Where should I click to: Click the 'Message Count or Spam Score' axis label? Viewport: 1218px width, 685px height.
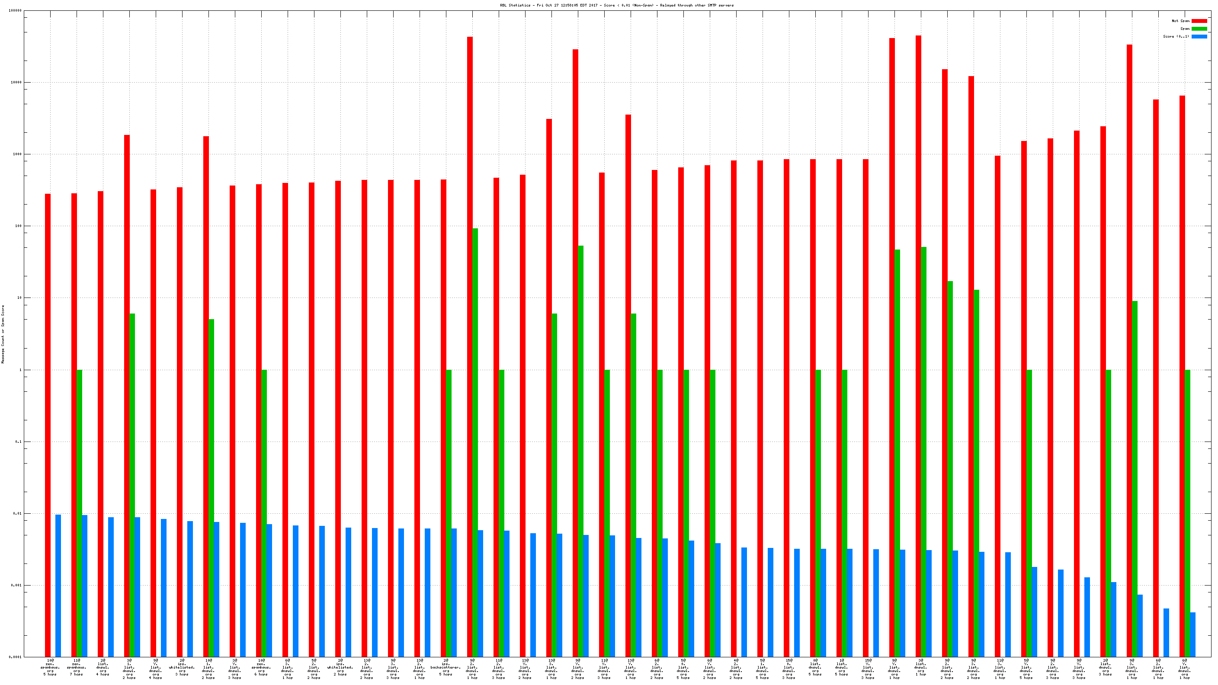(x=3, y=334)
